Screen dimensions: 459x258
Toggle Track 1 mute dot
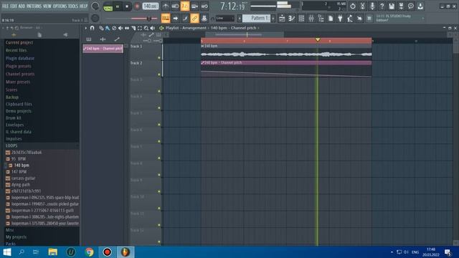pyautogui.click(x=159, y=57)
